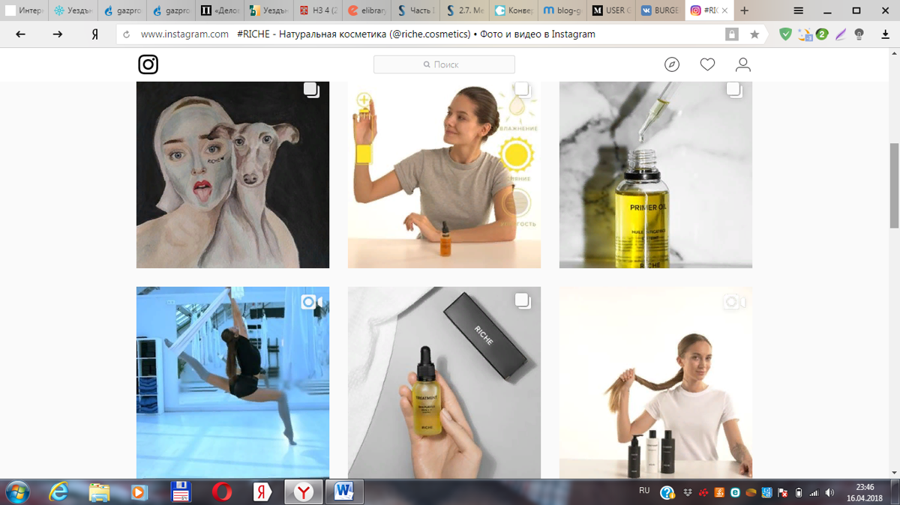Click the network signal tray icon
Viewport: 900px width, 505px height.
pos(814,493)
